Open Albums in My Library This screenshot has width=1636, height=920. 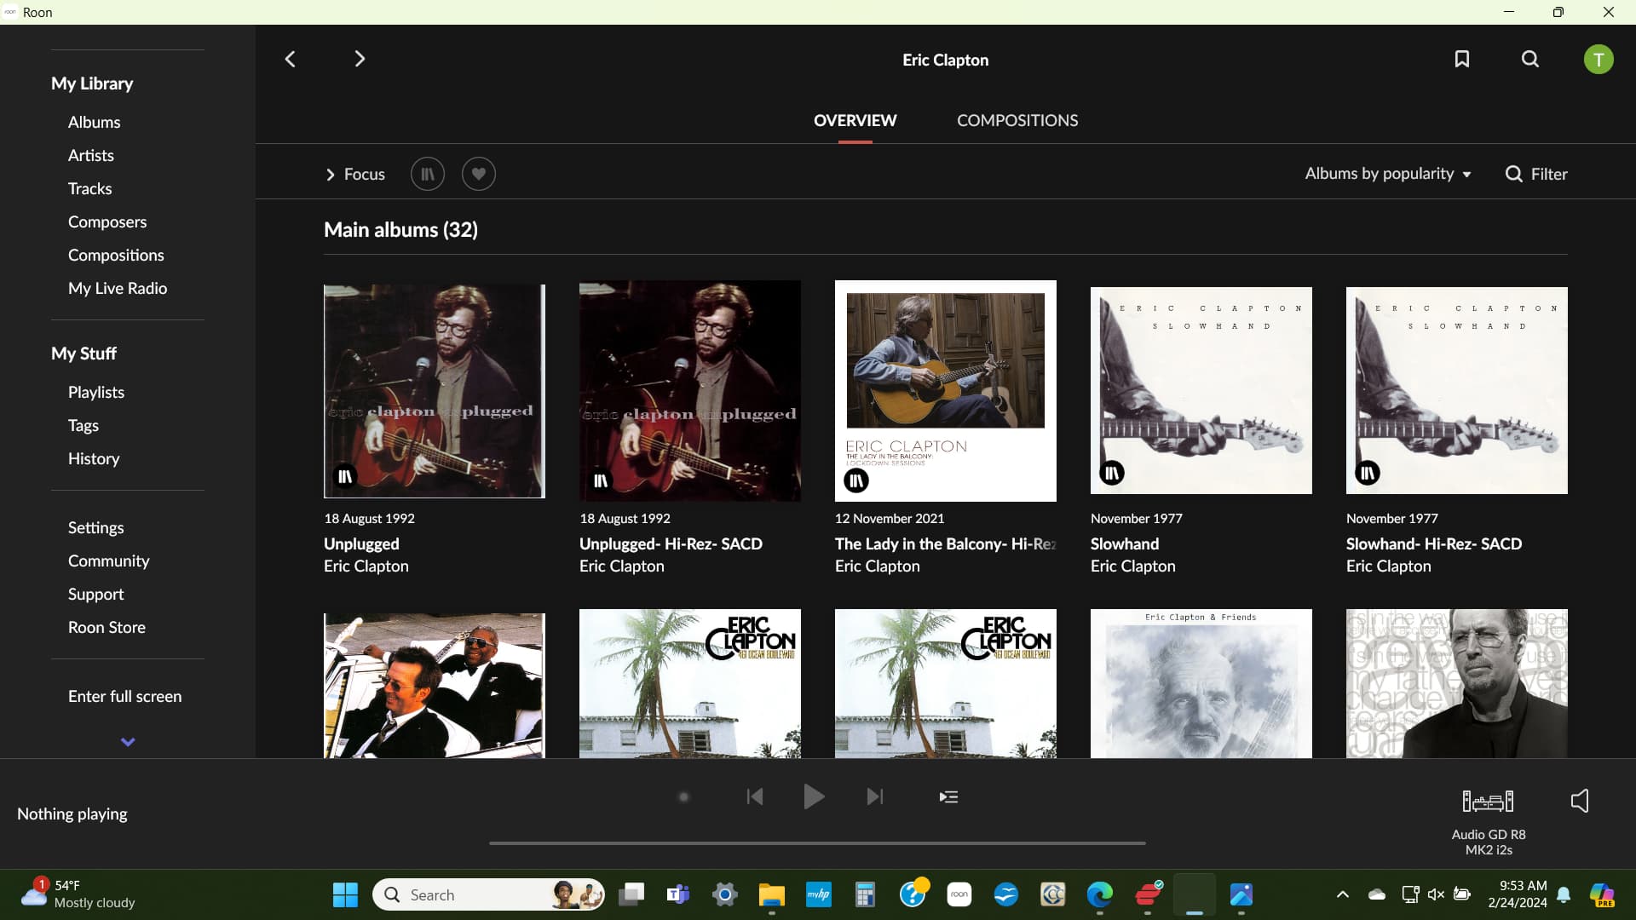point(94,122)
